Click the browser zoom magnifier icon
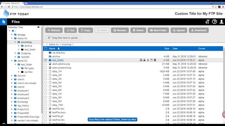Viewport: 225px width, 126px height. pyautogui.click(x=213, y=7)
